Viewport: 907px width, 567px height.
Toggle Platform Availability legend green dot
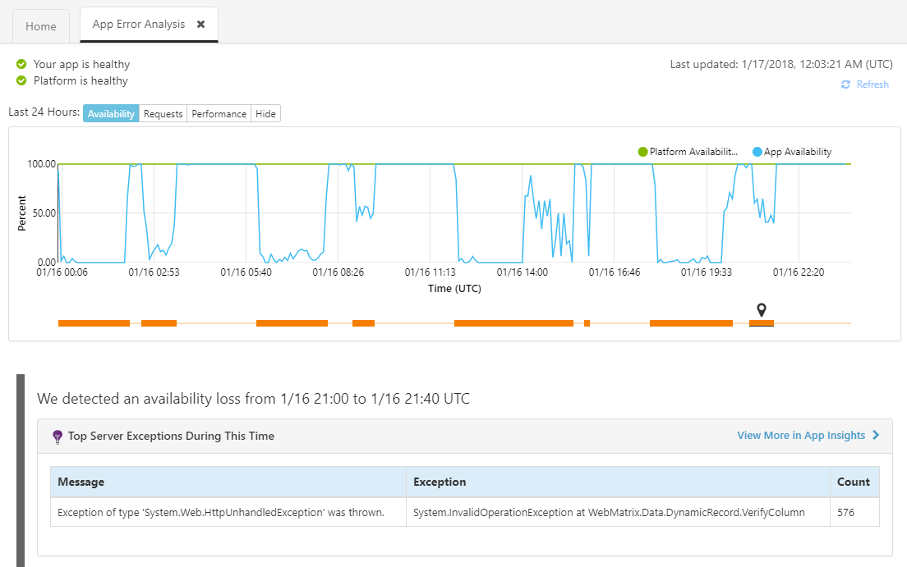643,152
